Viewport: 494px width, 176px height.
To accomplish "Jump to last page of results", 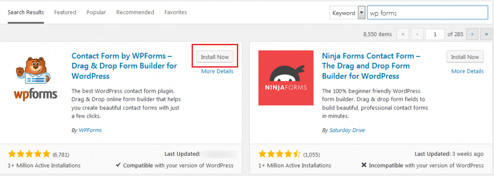I will click(x=486, y=34).
